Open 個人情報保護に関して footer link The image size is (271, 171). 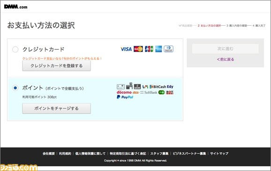90,153
